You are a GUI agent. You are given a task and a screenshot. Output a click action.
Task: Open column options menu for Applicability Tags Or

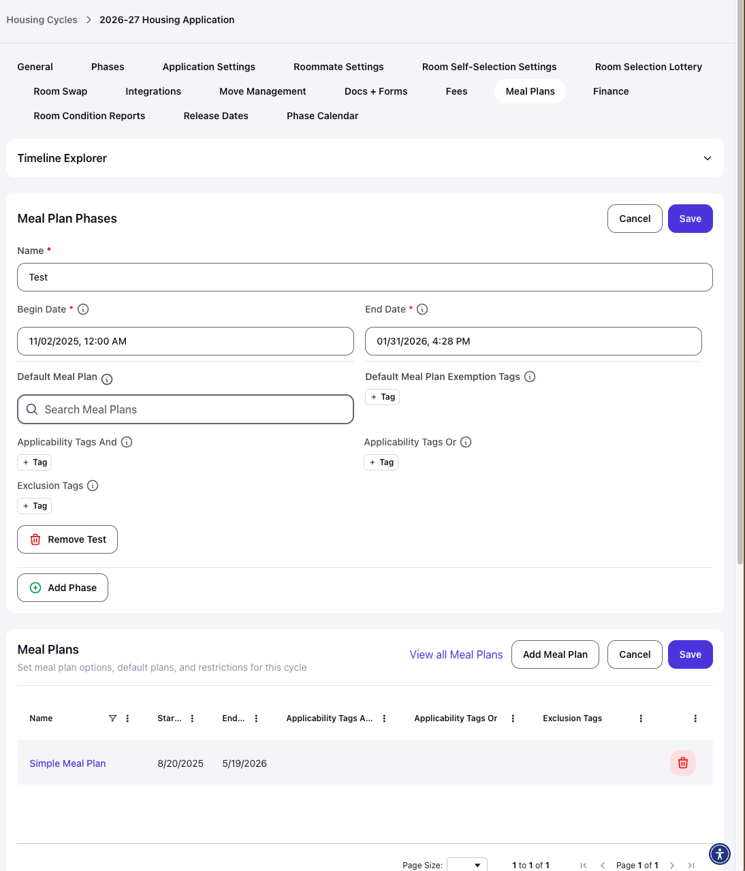pyautogui.click(x=513, y=718)
